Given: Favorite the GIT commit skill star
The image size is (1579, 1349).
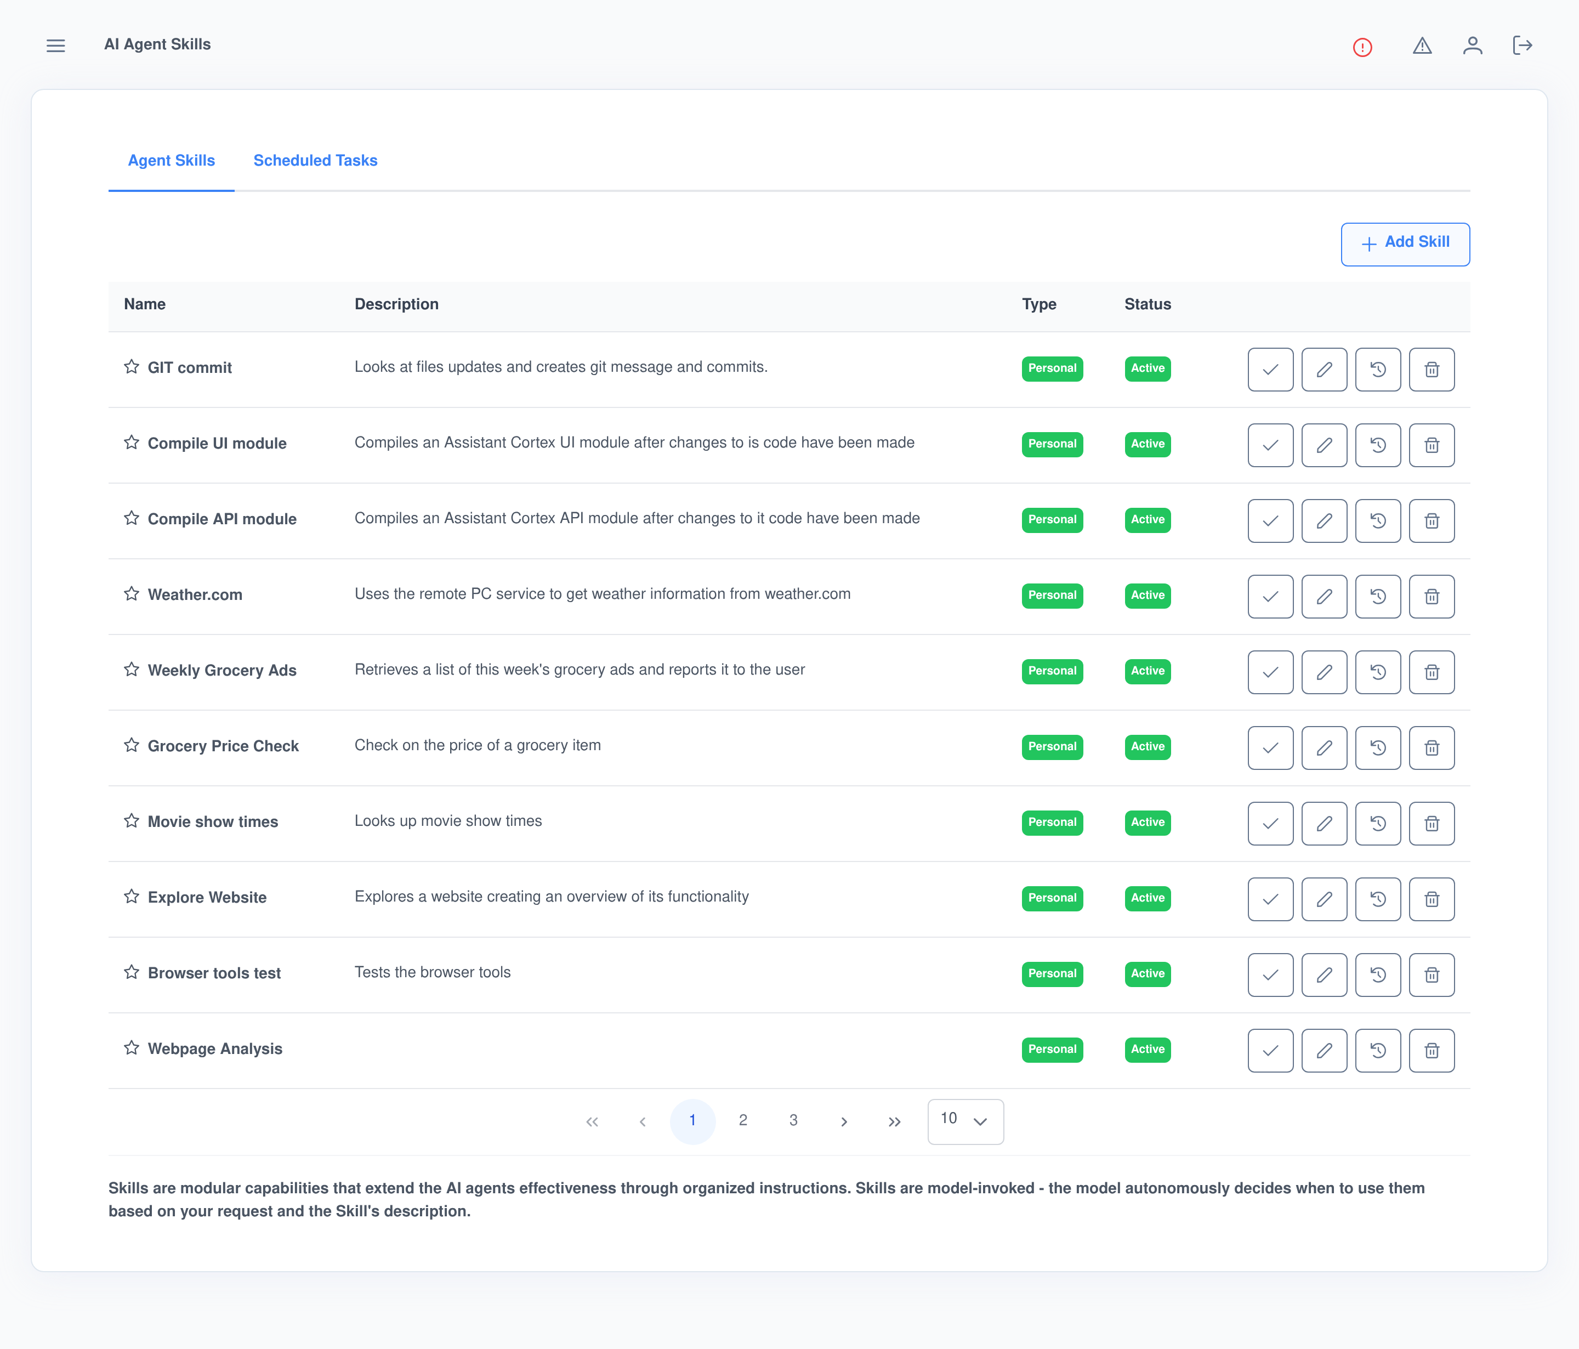Looking at the screenshot, I should 132,367.
